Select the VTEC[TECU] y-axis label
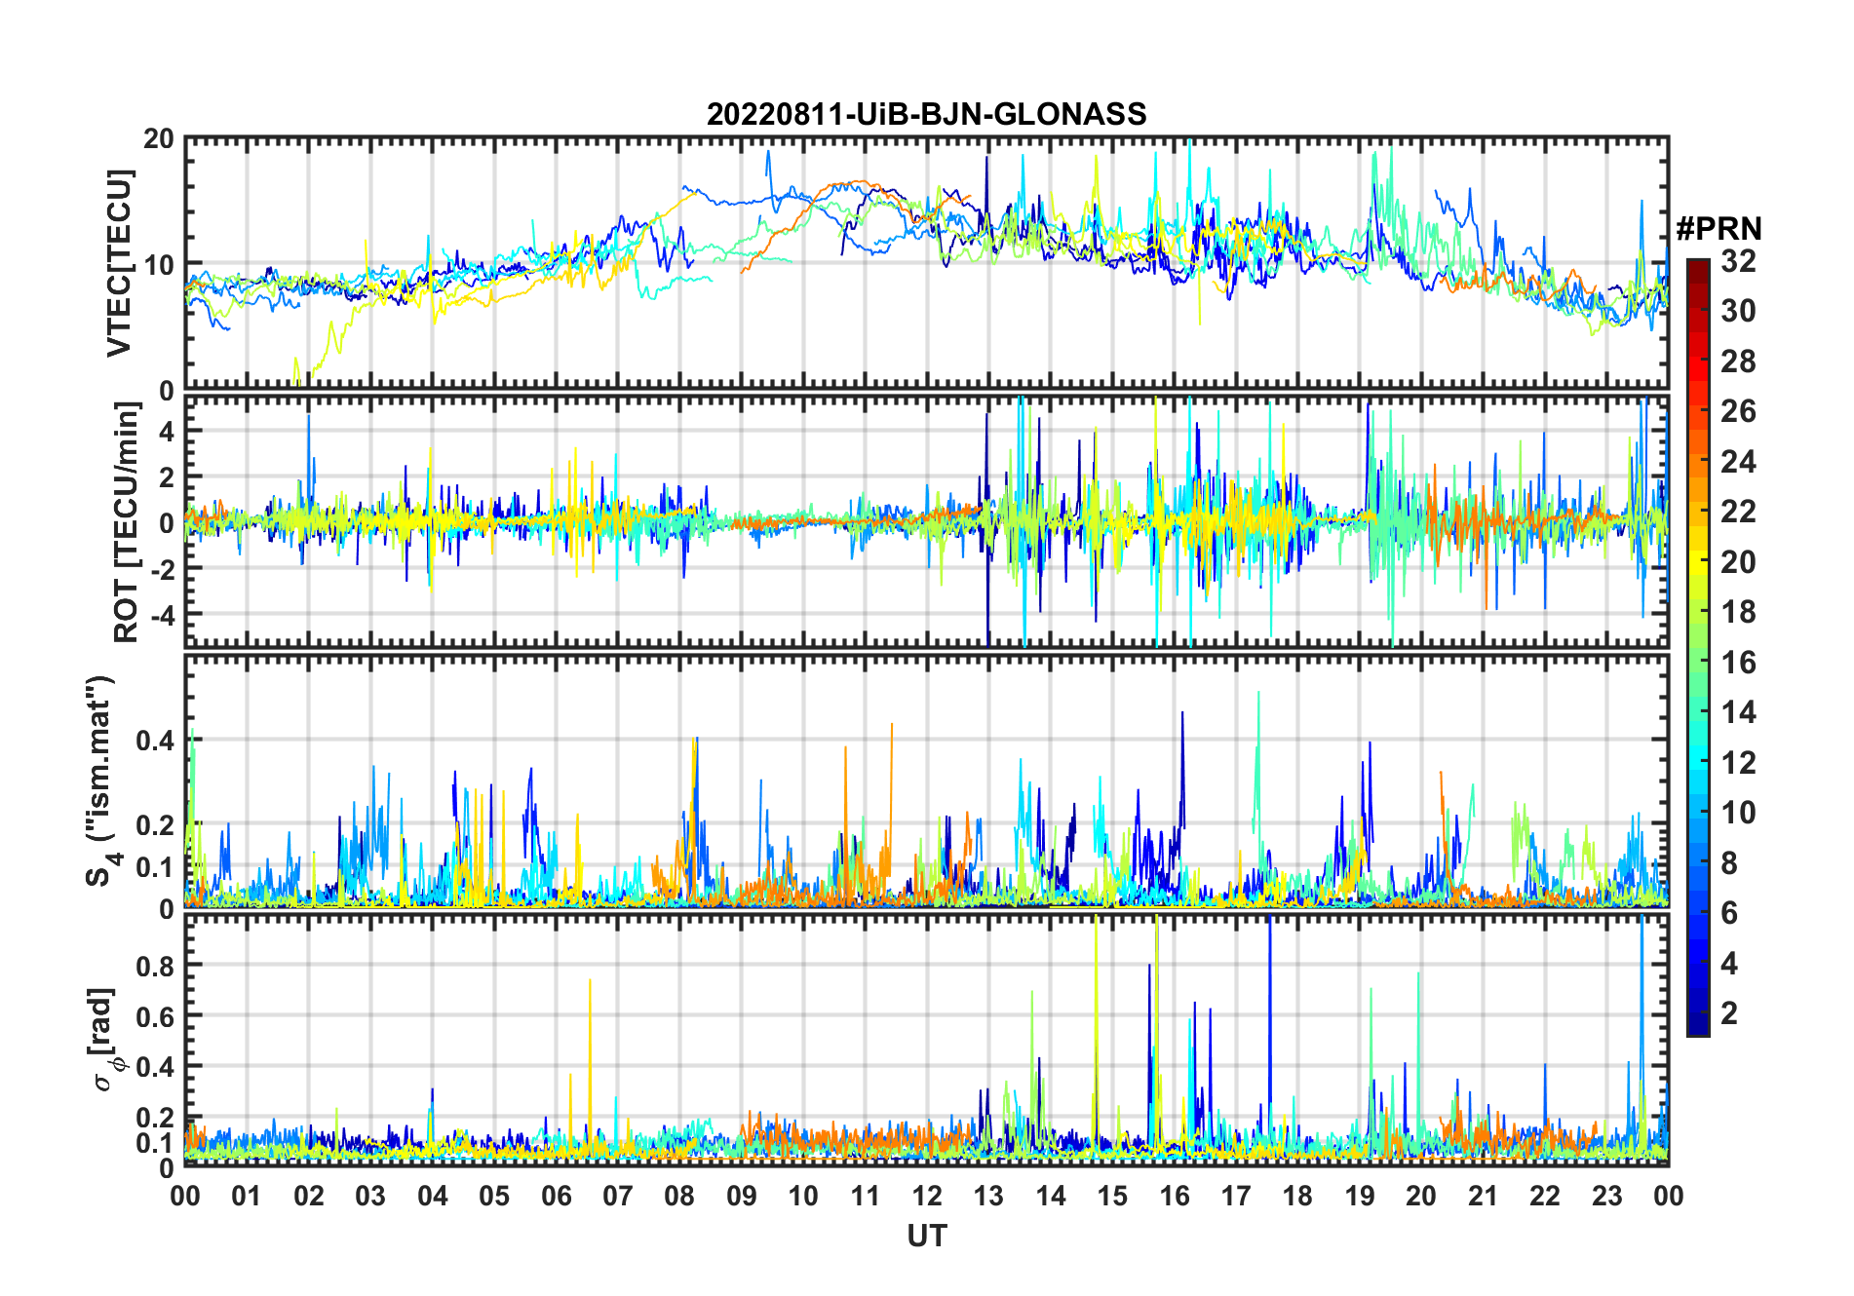 (x=119, y=263)
